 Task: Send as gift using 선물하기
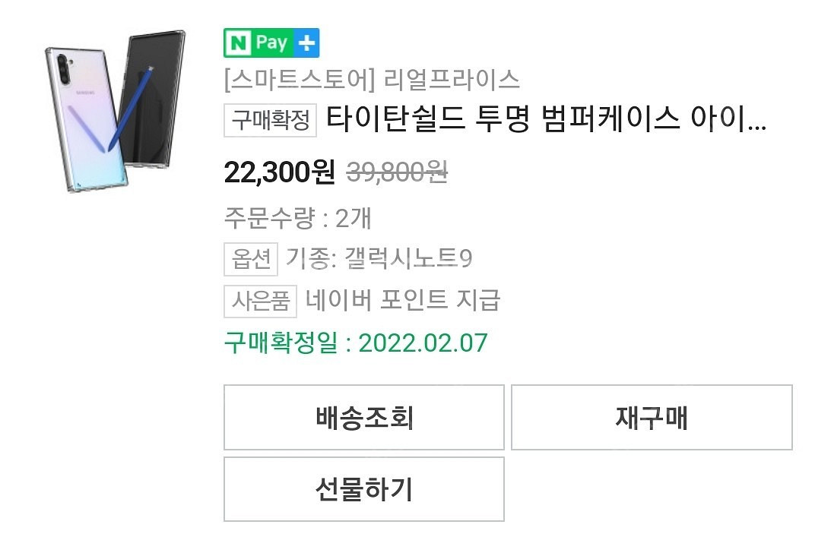tap(364, 489)
